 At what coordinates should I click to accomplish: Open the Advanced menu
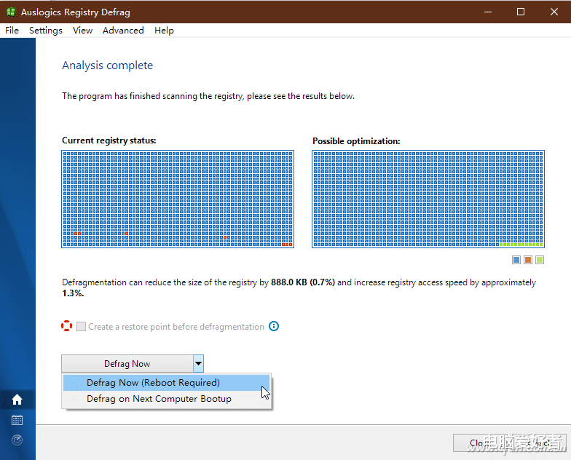tap(123, 31)
